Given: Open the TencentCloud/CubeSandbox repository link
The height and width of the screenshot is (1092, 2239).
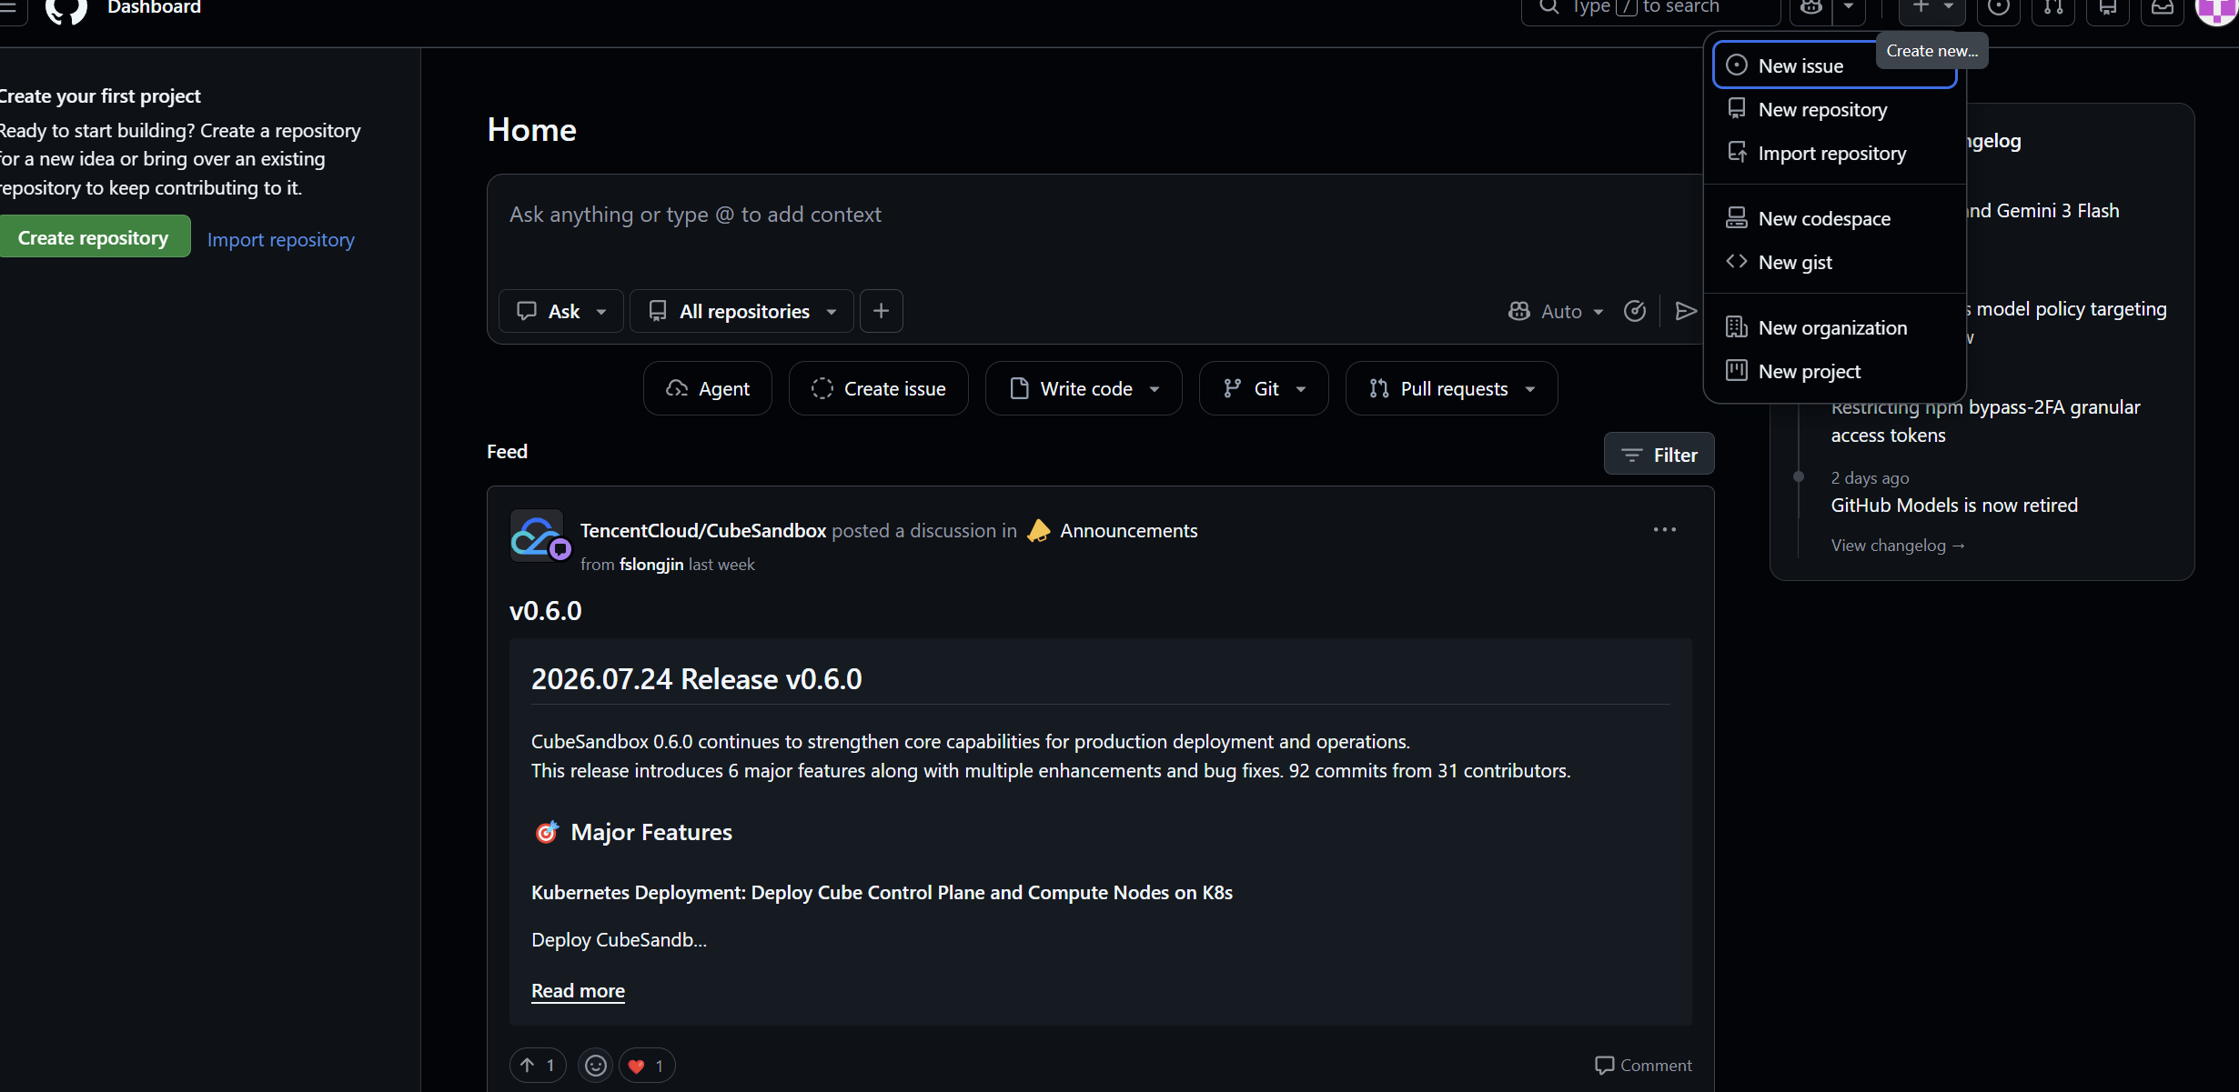Looking at the screenshot, I should click(x=703, y=531).
